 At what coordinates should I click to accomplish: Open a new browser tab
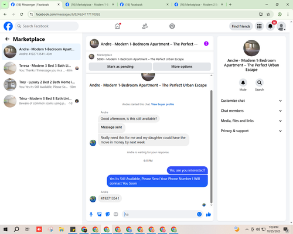[x=230, y=5]
